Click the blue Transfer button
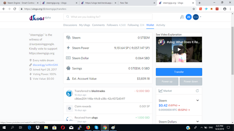 pos(179,72)
